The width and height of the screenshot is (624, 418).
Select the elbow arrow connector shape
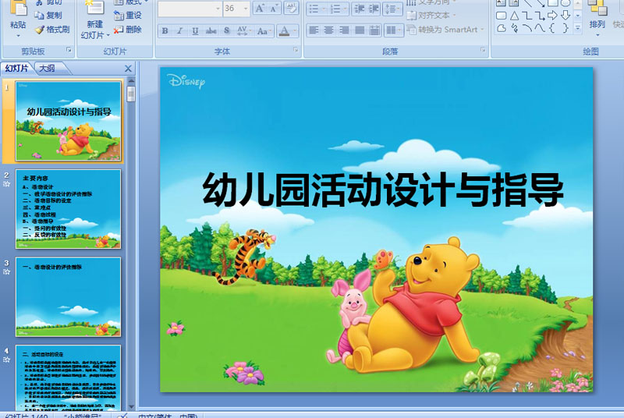(540, 16)
